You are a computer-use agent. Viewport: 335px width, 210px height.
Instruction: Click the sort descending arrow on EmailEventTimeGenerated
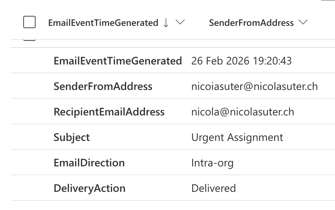[x=166, y=23]
